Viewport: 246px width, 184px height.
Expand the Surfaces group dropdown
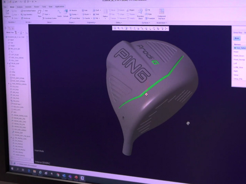(146, 23)
